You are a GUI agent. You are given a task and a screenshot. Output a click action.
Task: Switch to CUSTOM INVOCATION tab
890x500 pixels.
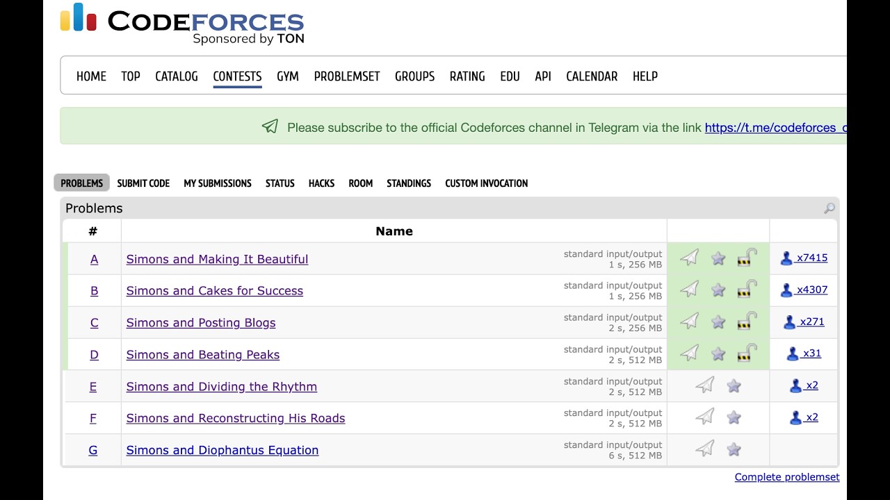tap(487, 183)
